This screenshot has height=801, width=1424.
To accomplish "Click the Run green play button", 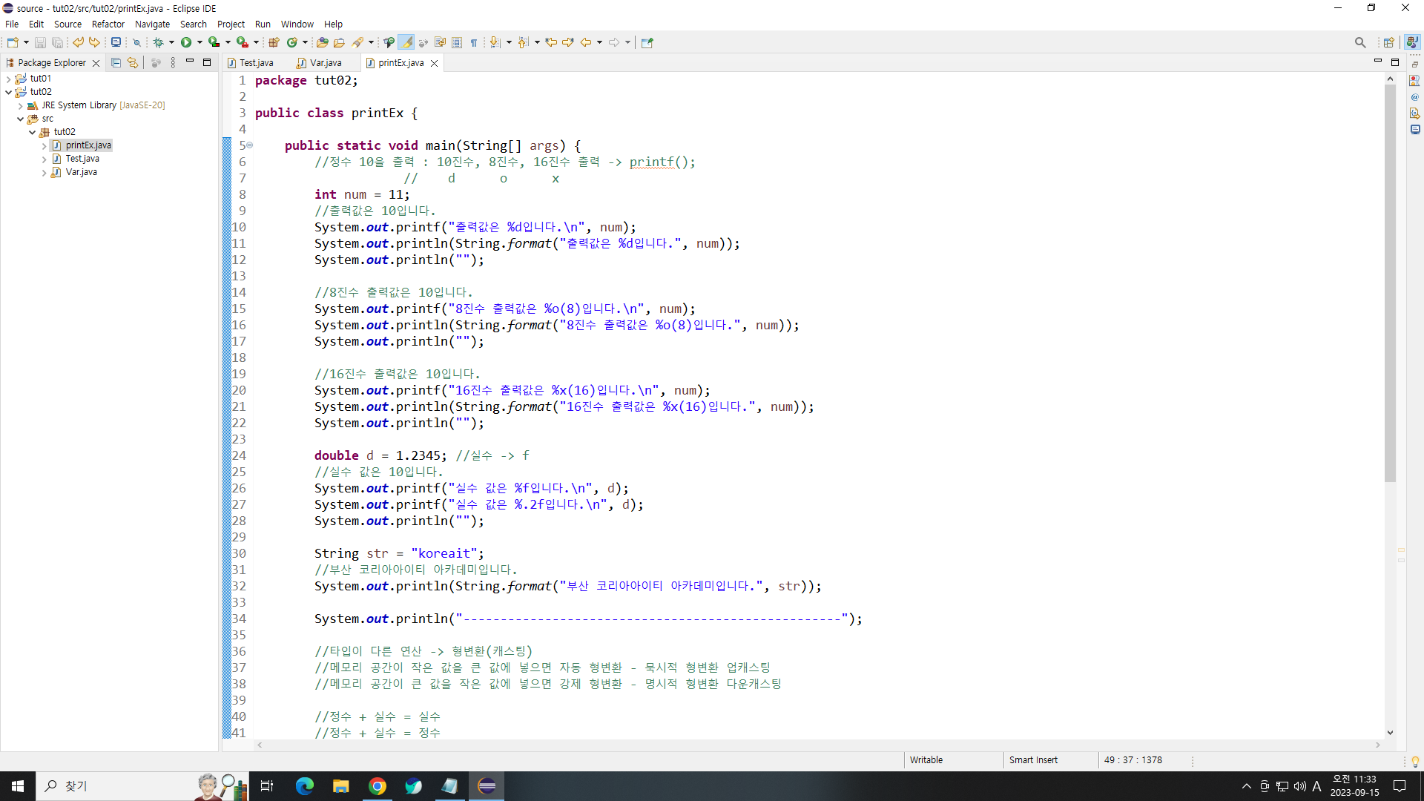I will (x=186, y=42).
